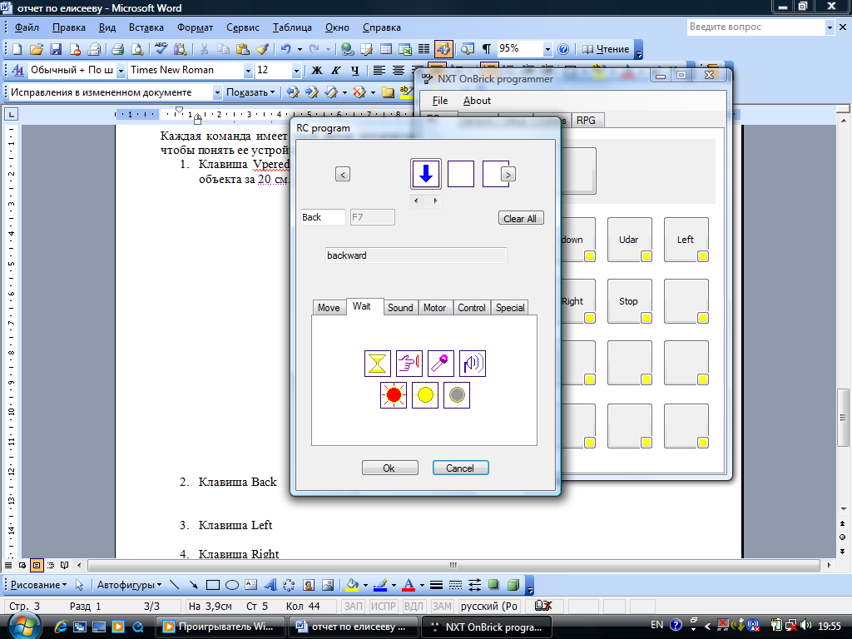Toggle yellow indicator on Stop button
This screenshot has height=639, width=852.
[646, 319]
